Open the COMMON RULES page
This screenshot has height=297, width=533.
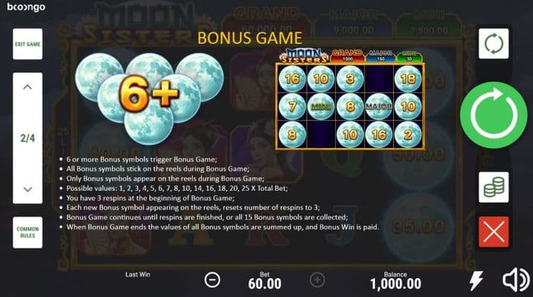tap(28, 232)
